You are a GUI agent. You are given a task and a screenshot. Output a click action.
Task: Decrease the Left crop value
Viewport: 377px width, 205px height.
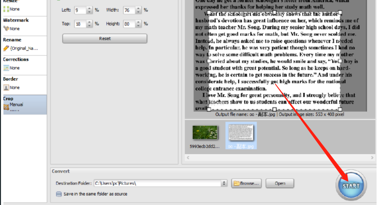pyautogui.click(x=89, y=12)
